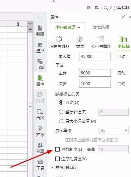This screenshot has height=177, width=131.
Task: Click the 最大值 input field
Action: [x=95, y=56]
